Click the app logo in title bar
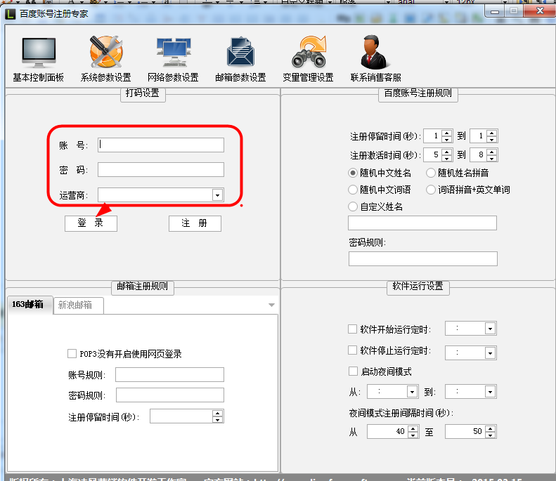556x481 pixels. tap(11, 14)
